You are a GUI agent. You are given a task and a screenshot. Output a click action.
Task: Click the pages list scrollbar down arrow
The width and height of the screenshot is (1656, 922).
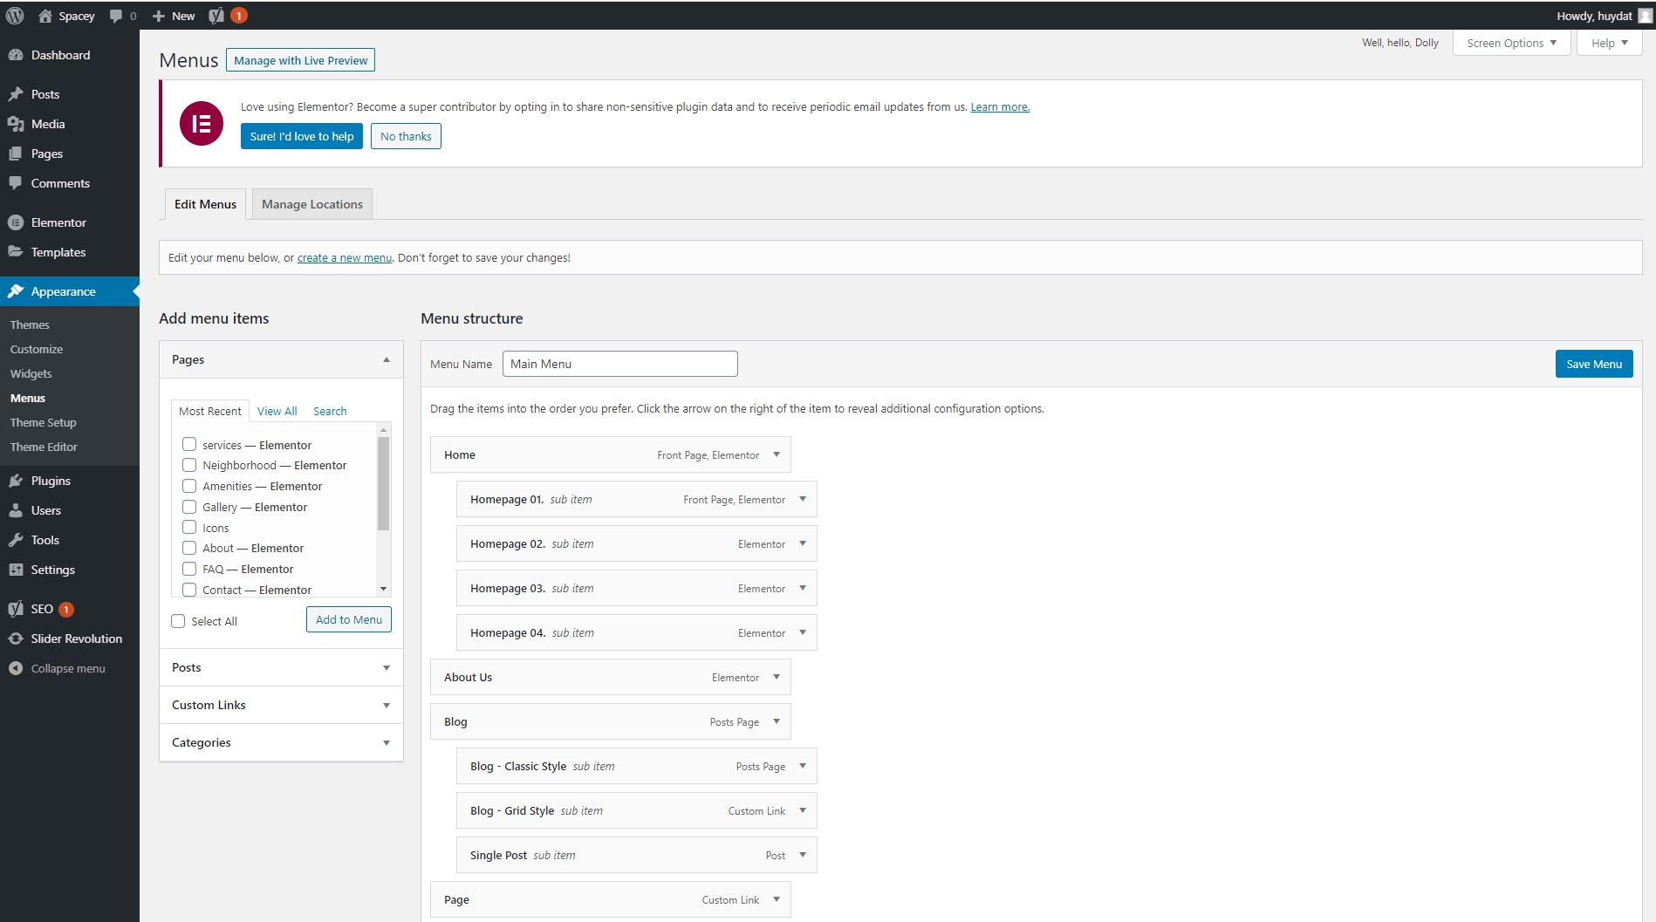pos(383,589)
